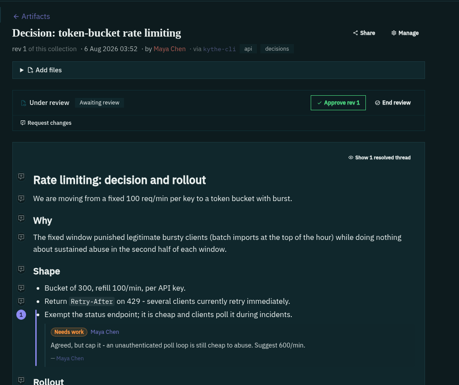
Task: Click the '— Maya Chen' comment signature
Action: pyautogui.click(x=68, y=359)
